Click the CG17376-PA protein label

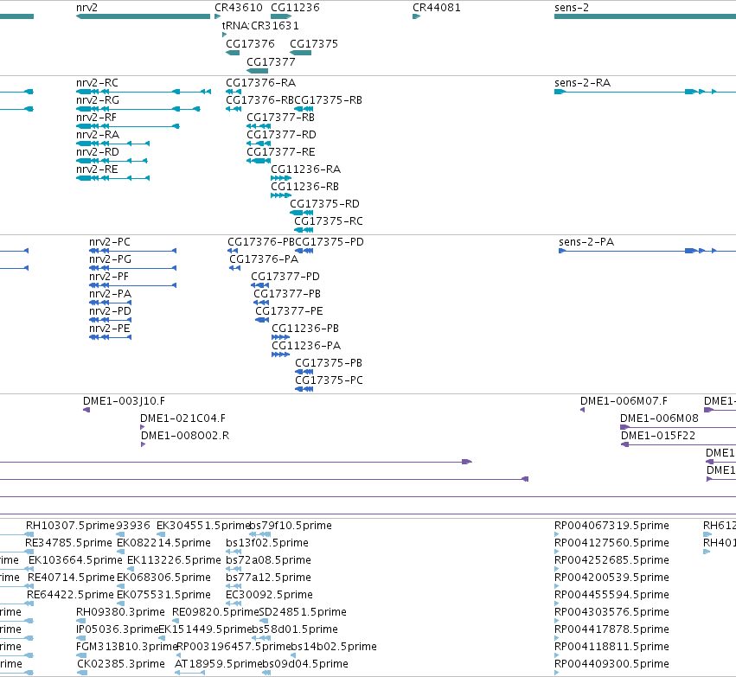click(x=264, y=259)
